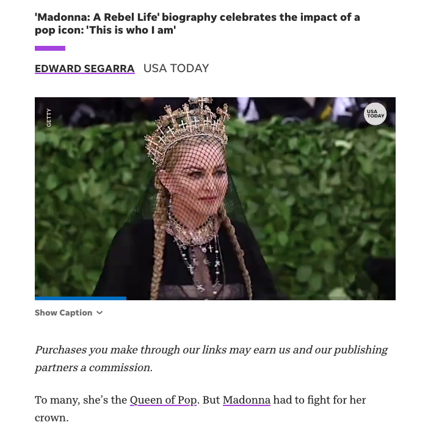Screen dimensions: 428x436
Task: Play the Madonna video
Action: pos(215,199)
